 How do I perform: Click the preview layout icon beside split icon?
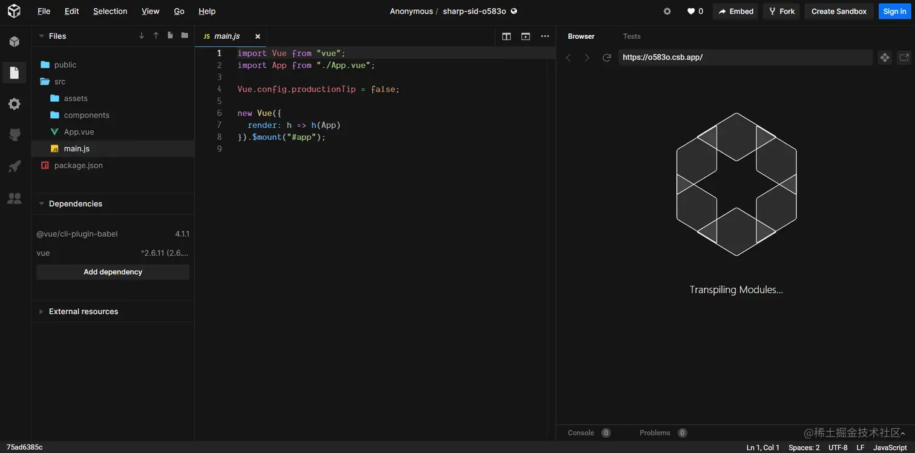coord(525,36)
